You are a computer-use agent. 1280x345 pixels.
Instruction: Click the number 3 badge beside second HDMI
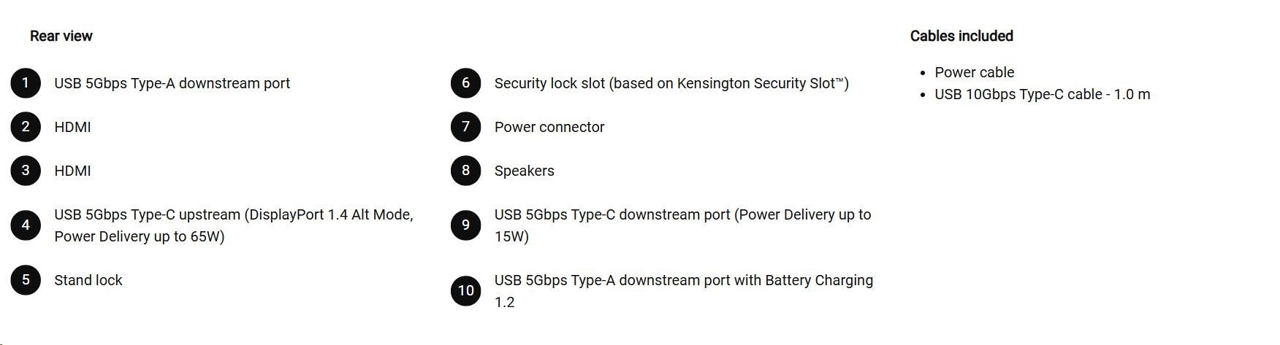pos(26,171)
